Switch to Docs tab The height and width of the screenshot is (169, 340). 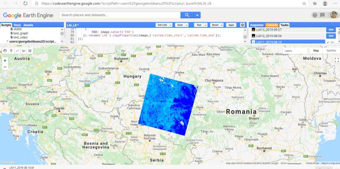[x=17, y=25]
